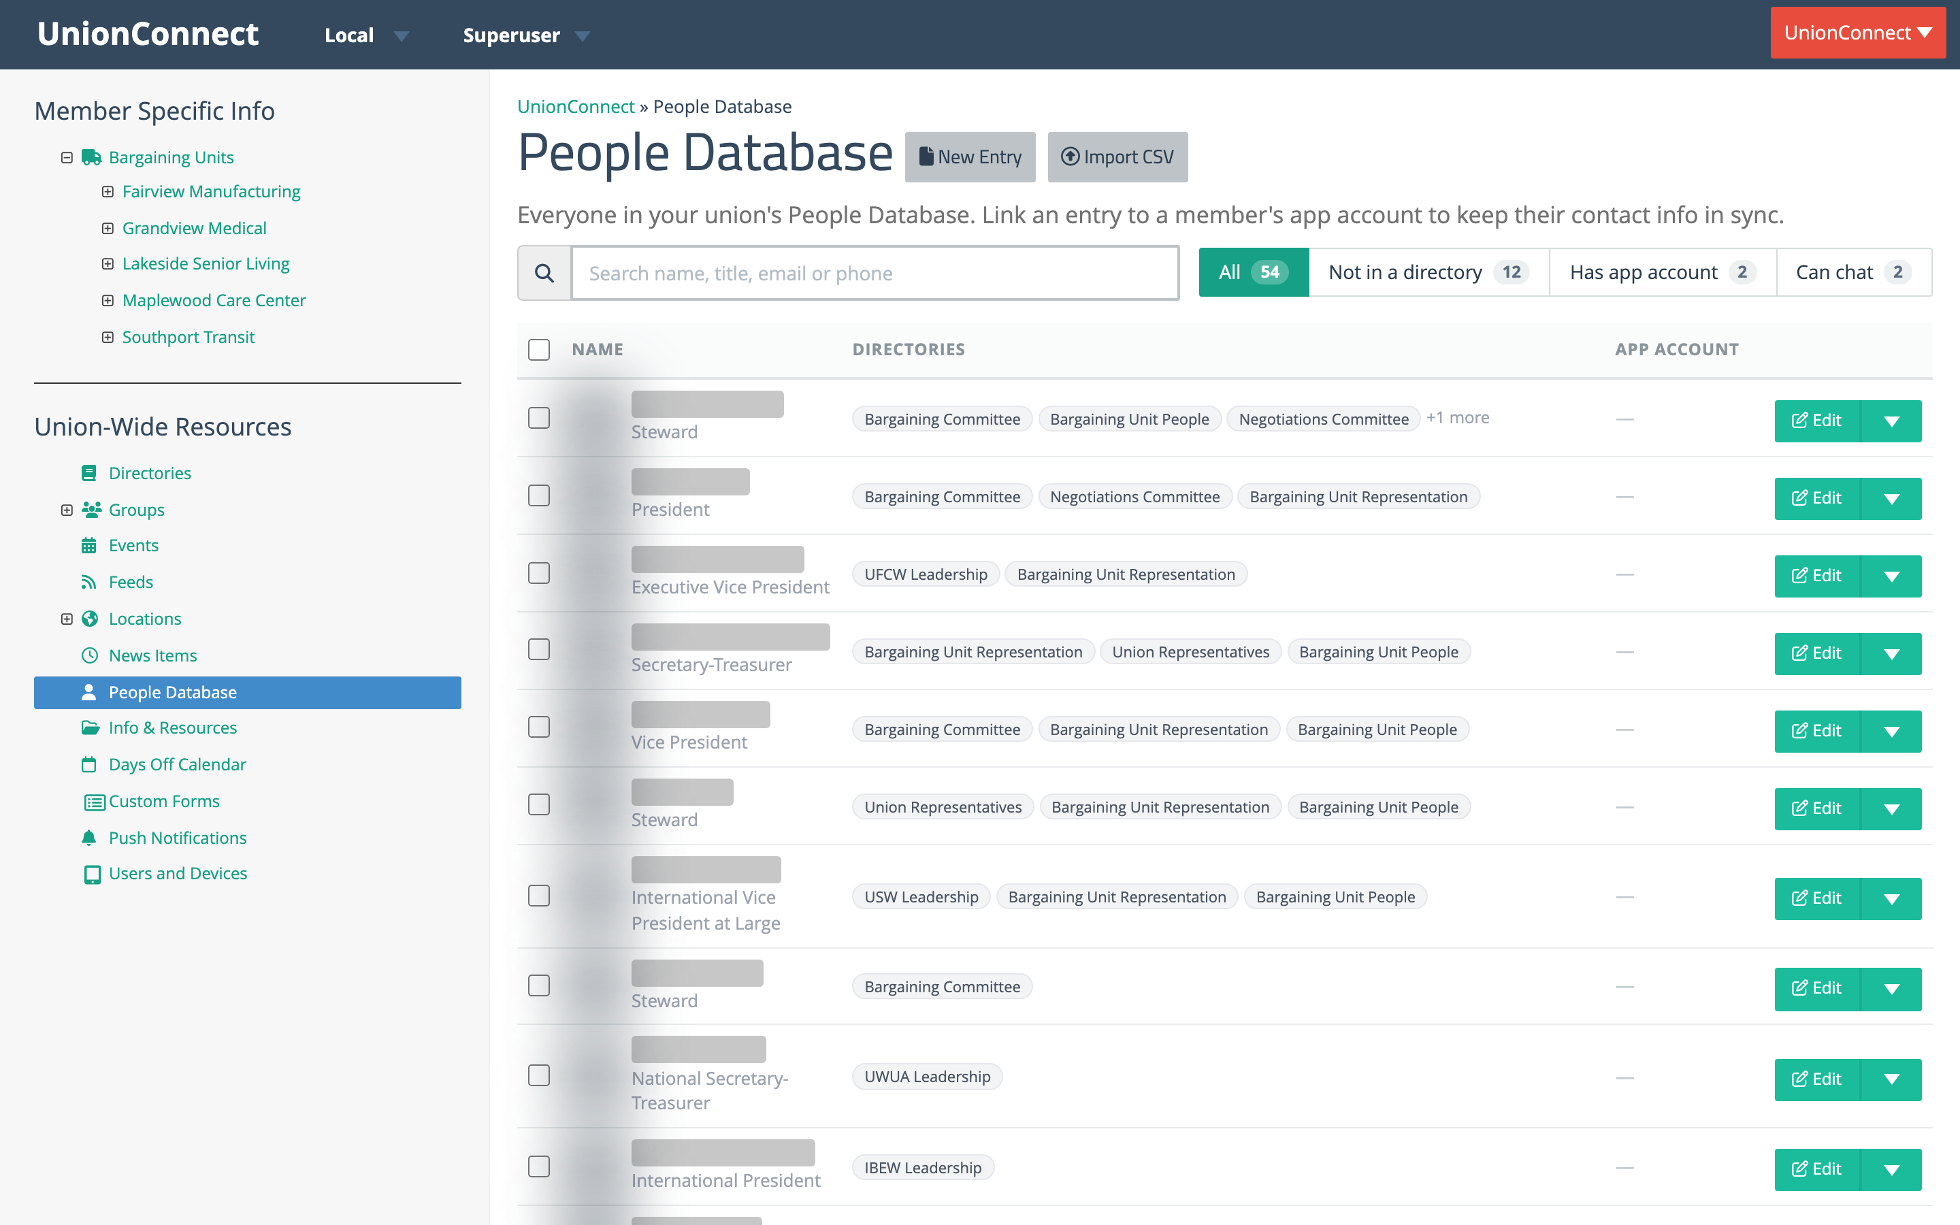This screenshot has width=1960, height=1225.
Task: Select the Secretary-Treasurer row checkbox
Action: coord(538,650)
